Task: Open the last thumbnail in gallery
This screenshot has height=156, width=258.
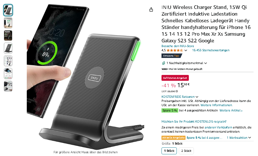Action: coord(8,86)
